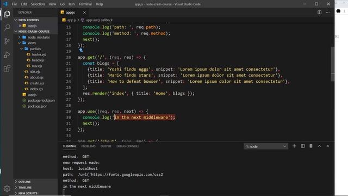Click the editor vertical scrollbar
This screenshot has height=196, width=348.
pos(332,64)
